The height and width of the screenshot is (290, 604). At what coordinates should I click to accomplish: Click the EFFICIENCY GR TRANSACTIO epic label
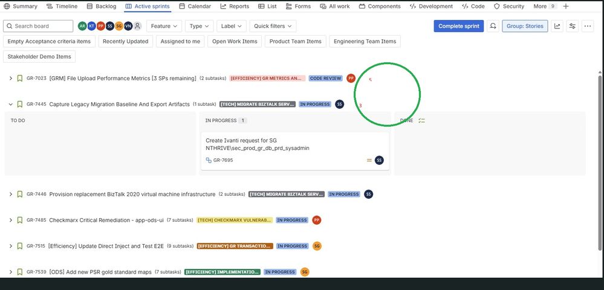[235, 246]
